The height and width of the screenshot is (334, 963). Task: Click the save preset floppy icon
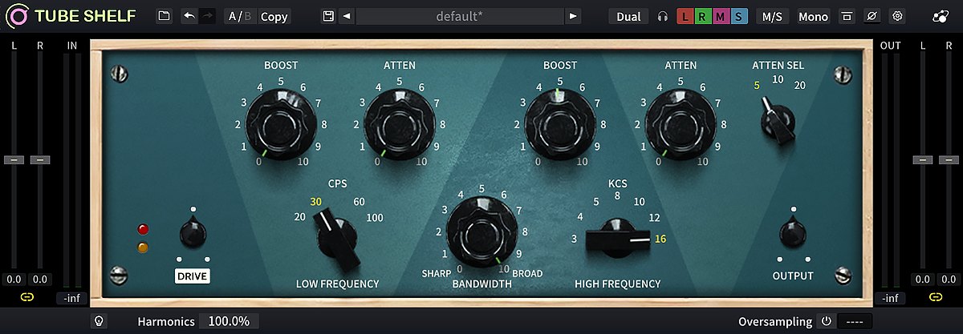click(327, 16)
